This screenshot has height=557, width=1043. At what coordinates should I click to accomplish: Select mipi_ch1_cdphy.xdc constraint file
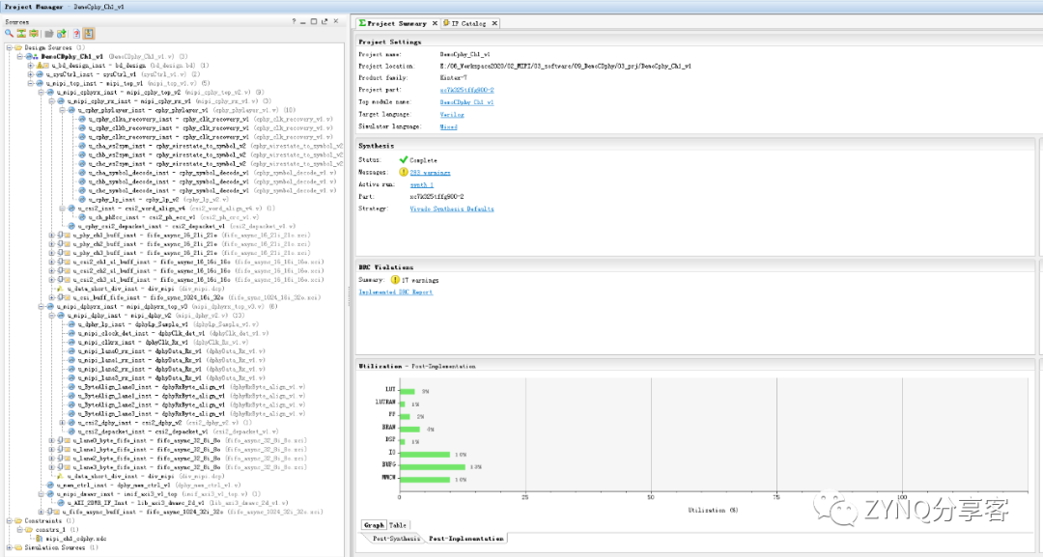[73, 538]
